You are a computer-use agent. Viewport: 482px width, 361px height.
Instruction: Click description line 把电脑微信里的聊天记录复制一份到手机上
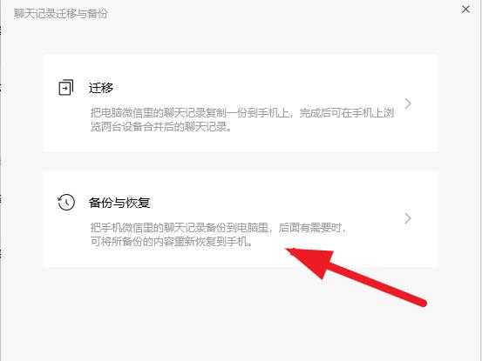click(190, 113)
